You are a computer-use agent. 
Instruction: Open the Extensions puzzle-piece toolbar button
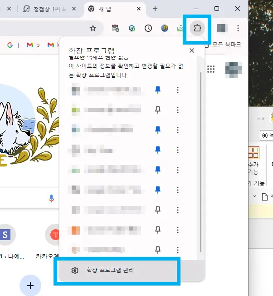tap(197, 28)
